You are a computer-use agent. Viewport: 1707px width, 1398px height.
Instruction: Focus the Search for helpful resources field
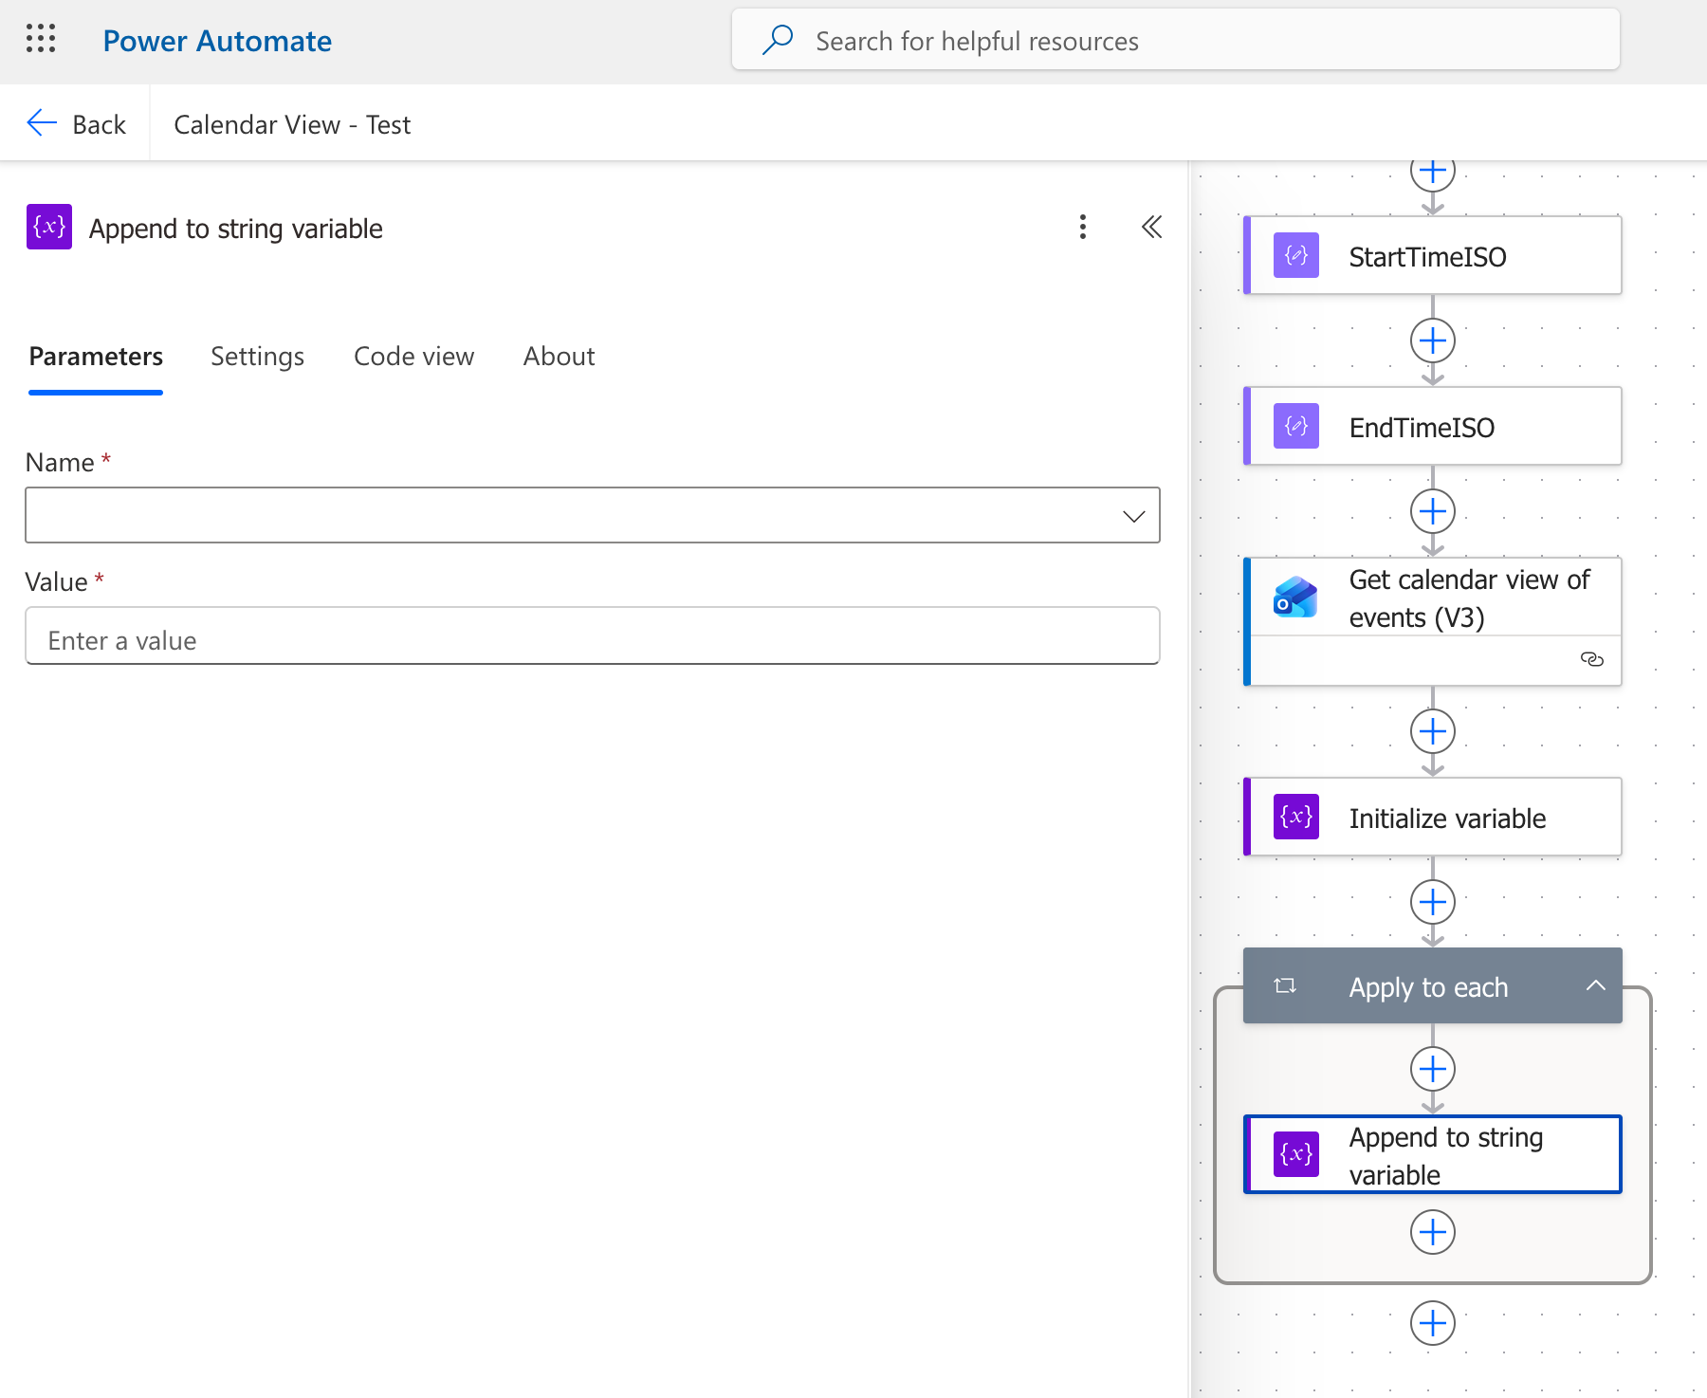[1175, 40]
